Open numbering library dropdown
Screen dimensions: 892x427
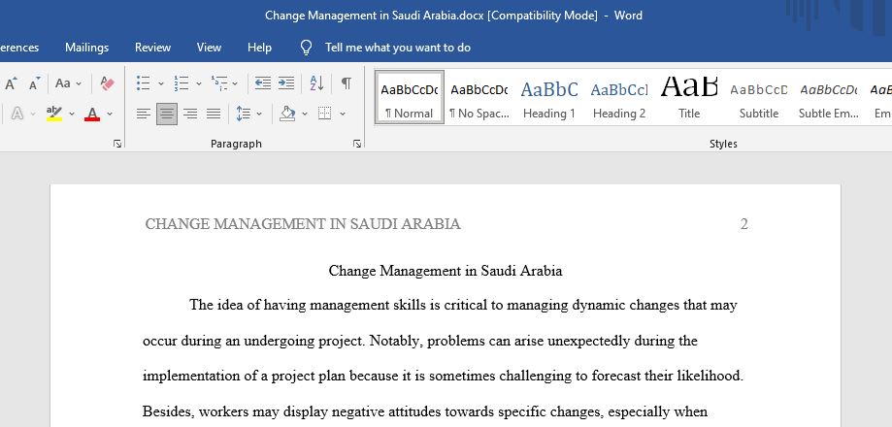click(x=199, y=83)
